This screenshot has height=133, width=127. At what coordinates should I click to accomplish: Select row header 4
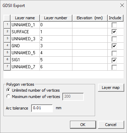click(7, 46)
